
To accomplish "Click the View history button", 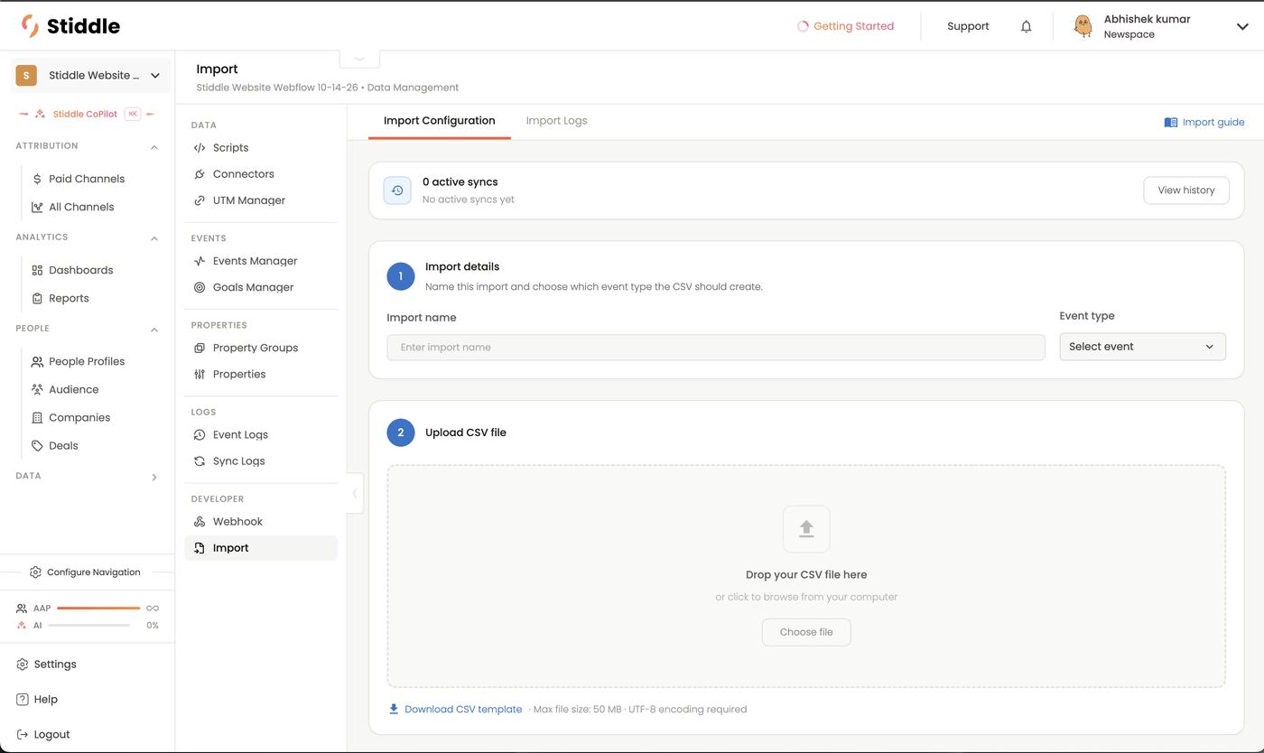I will coord(1186,191).
